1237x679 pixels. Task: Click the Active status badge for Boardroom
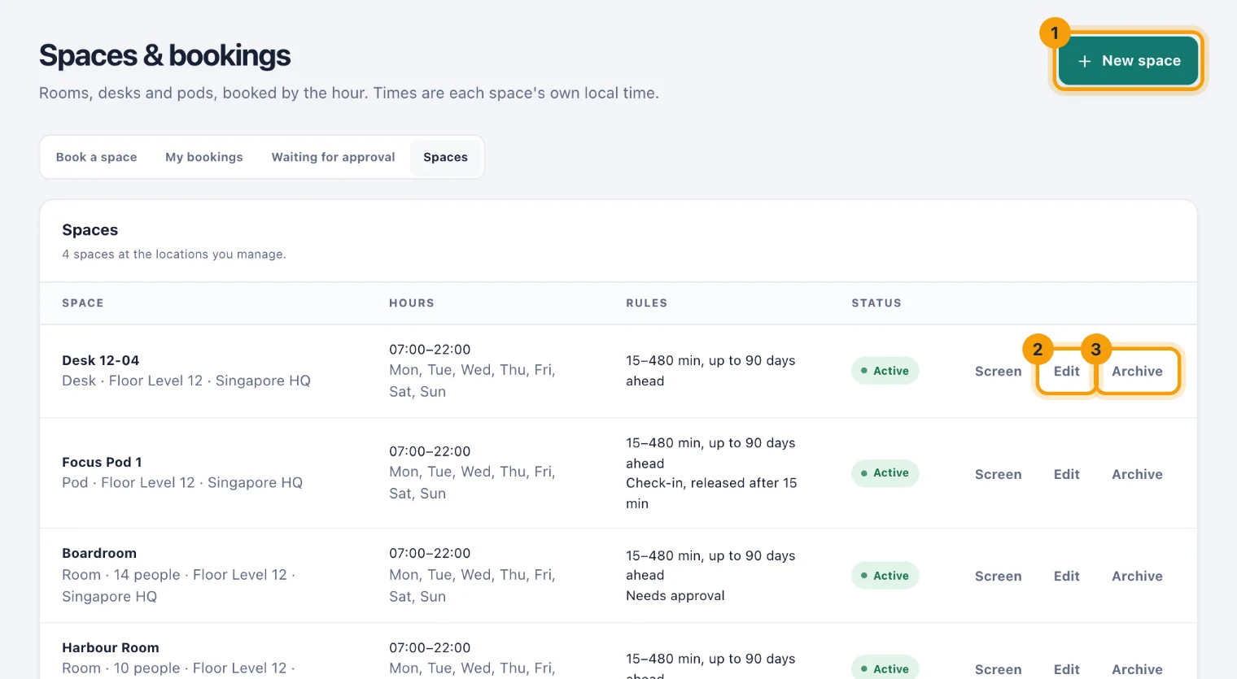point(885,576)
